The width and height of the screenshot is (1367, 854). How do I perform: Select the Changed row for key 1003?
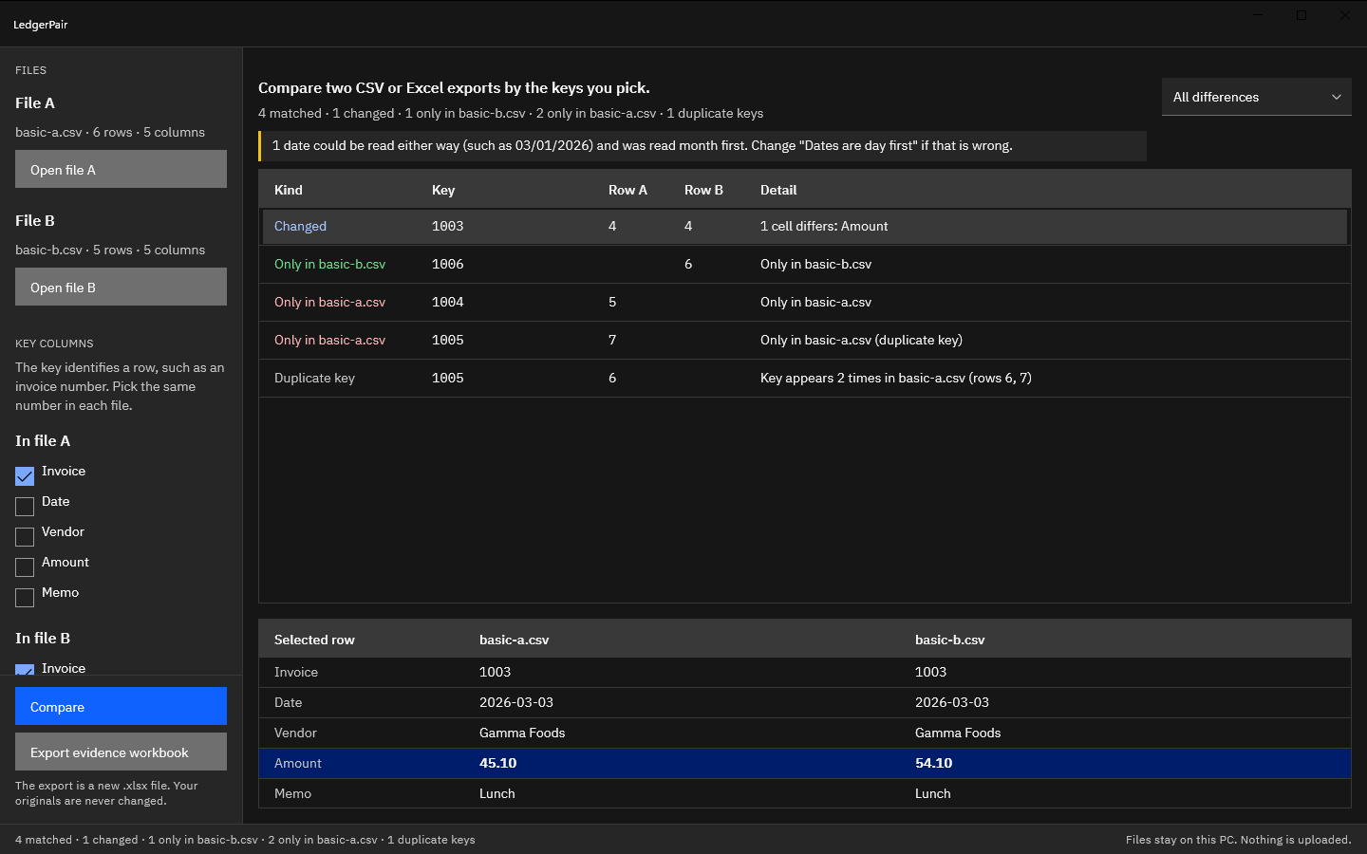[x=804, y=226]
